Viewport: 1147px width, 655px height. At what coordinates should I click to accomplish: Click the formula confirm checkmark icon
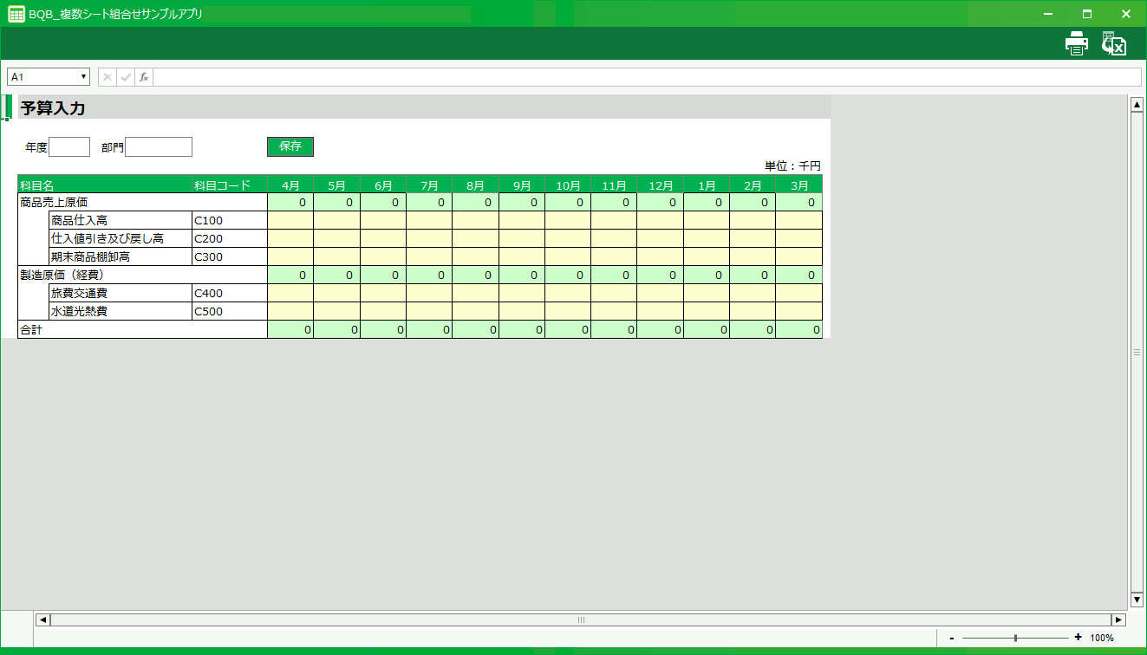tap(126, 77)
